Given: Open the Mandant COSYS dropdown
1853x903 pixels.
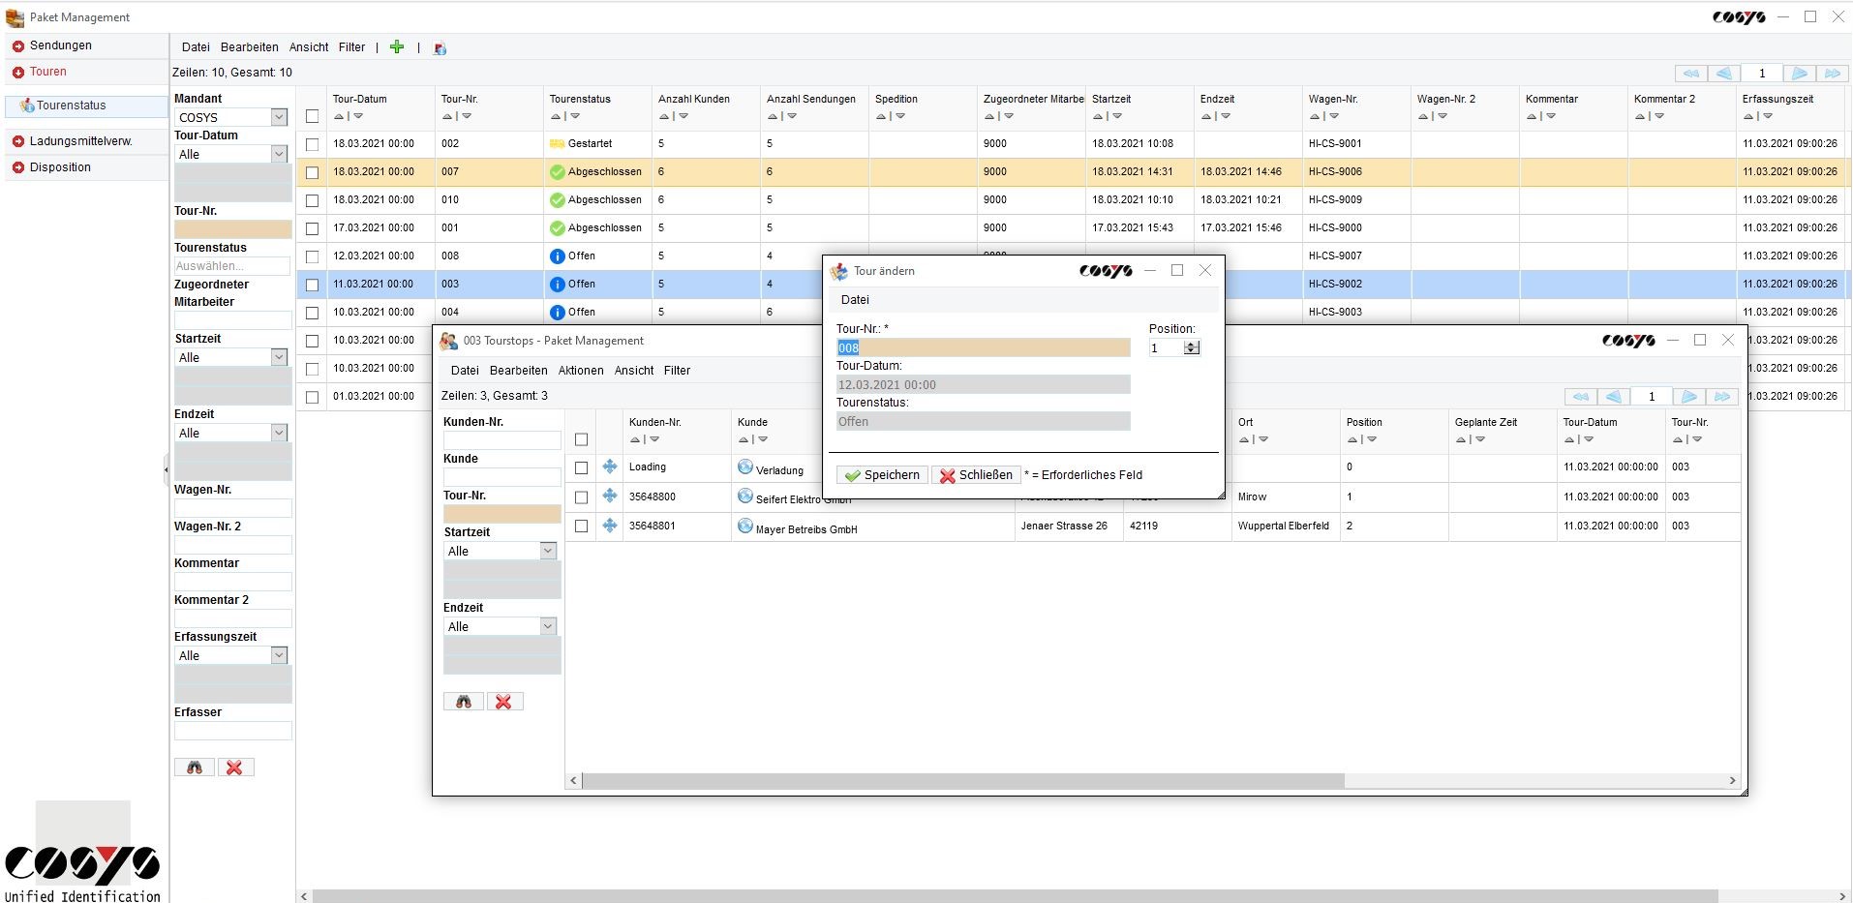Looking at the screenshot, I should pyautogui.click(x=279, y=117).
